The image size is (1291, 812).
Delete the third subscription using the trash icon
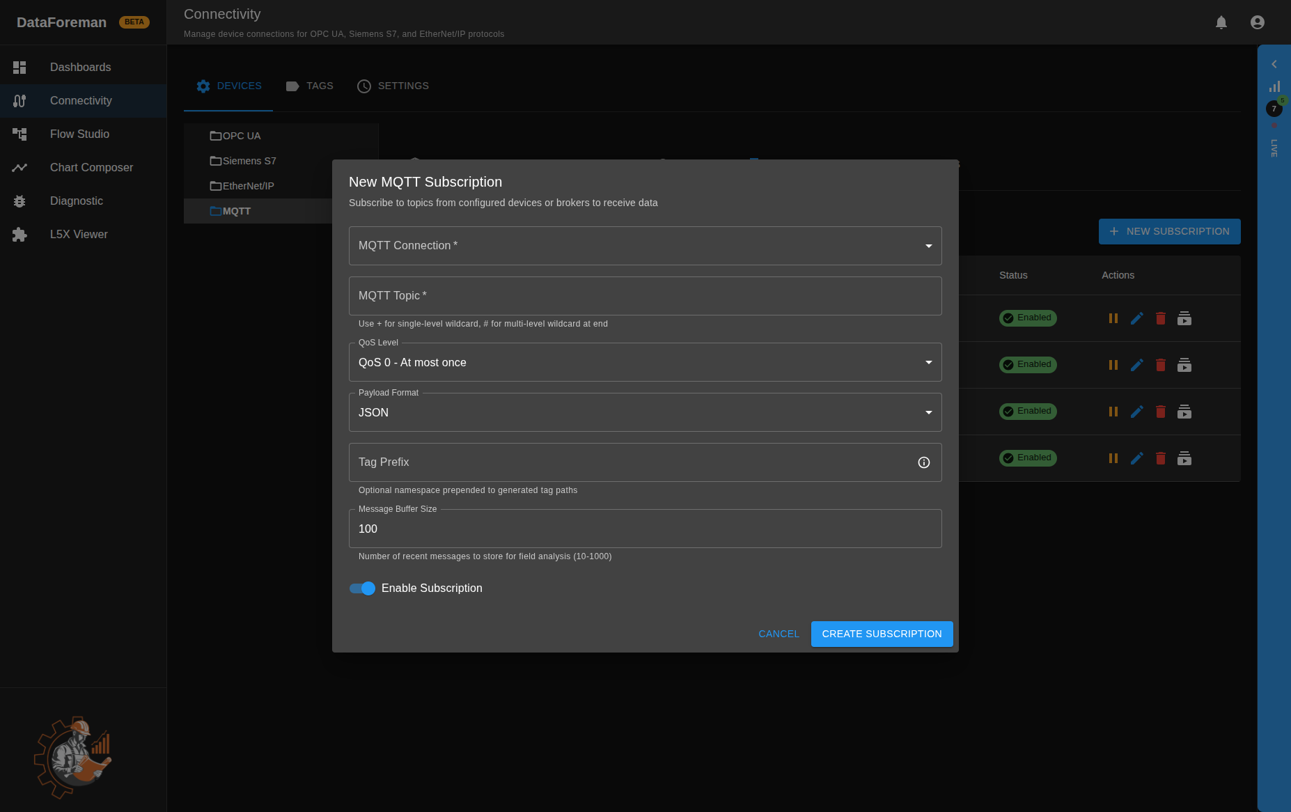coord(1161,412)
